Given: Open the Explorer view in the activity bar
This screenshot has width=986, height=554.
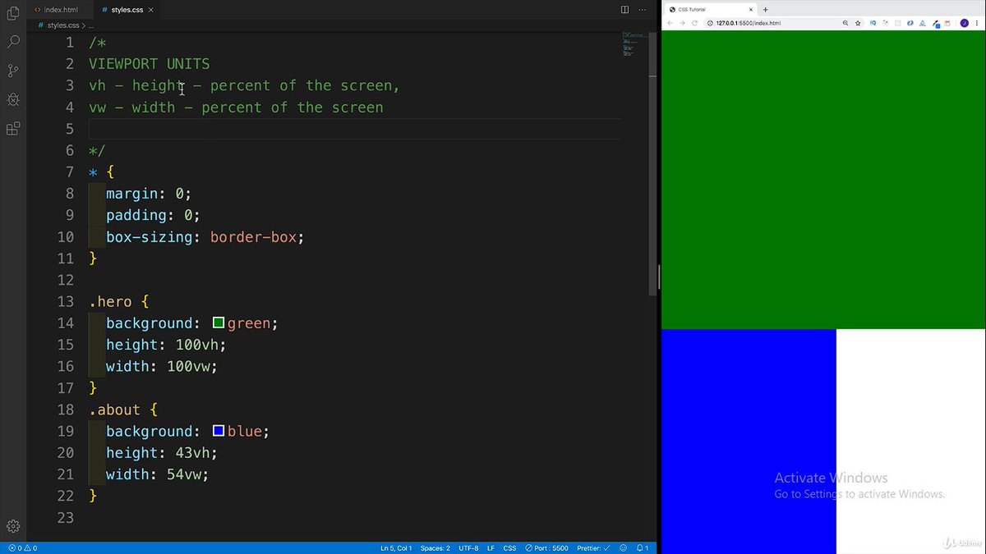Looking at the screenshot, I should 13,11.
